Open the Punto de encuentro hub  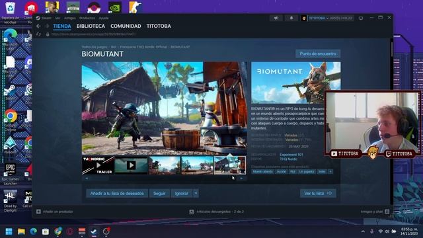[x=318, y=54]
